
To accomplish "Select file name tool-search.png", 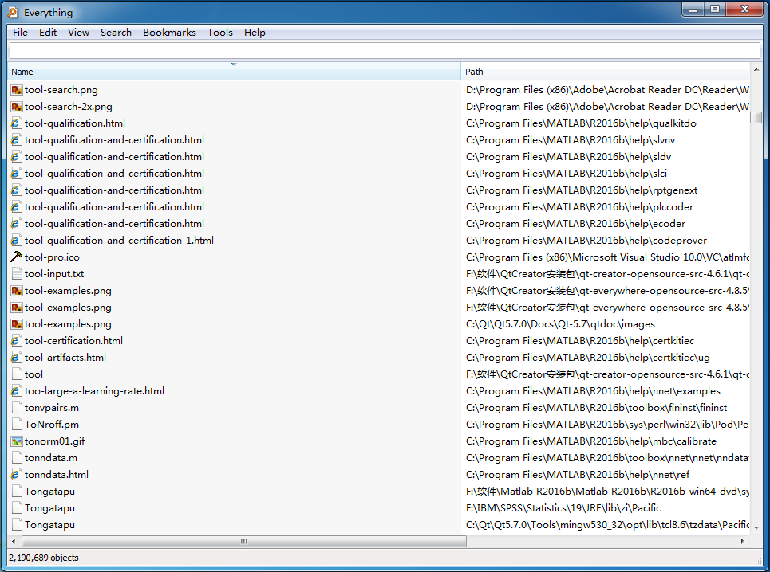I will [x=61, y=90].
